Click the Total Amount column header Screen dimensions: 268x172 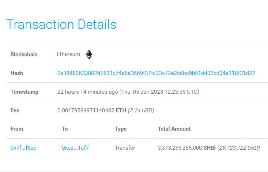coord(174,129)
